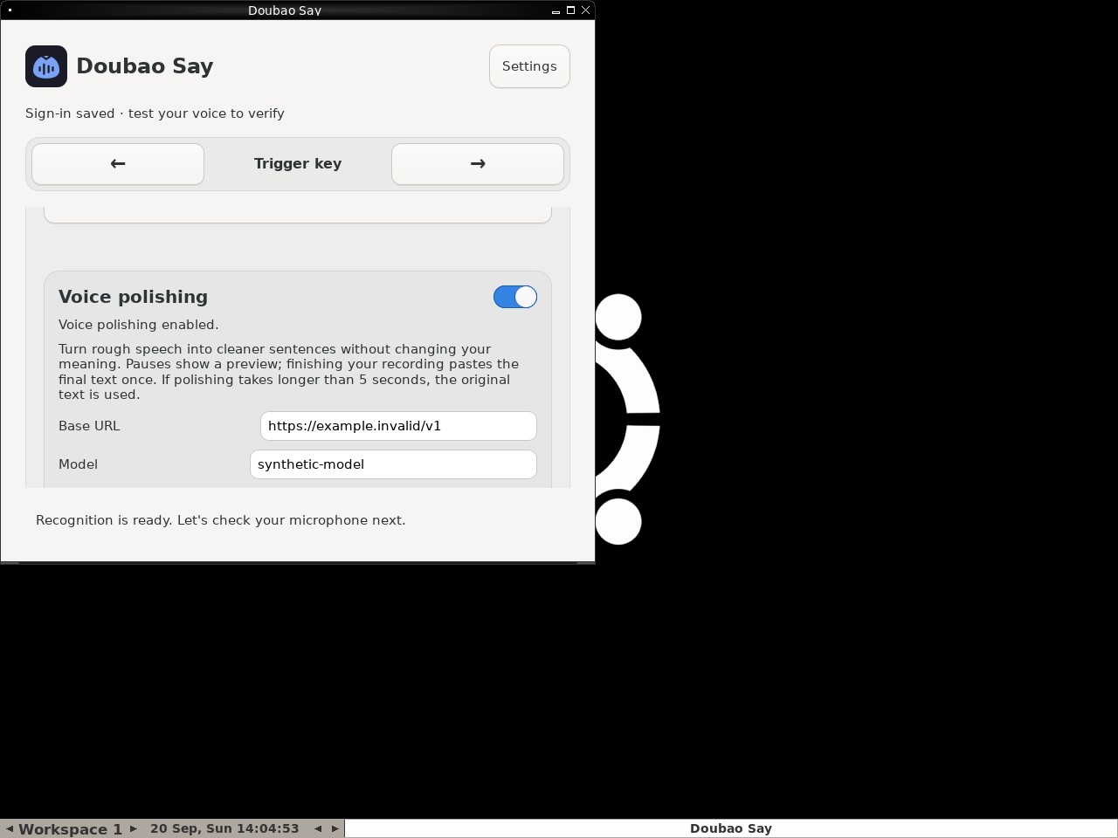Click the voice polishing description paragraph

pos(289,372)
